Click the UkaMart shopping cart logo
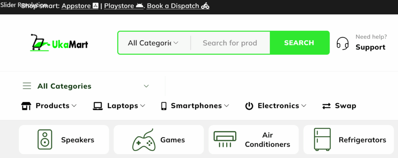Screen dimensions: 398x158 (x=59, y=43)
